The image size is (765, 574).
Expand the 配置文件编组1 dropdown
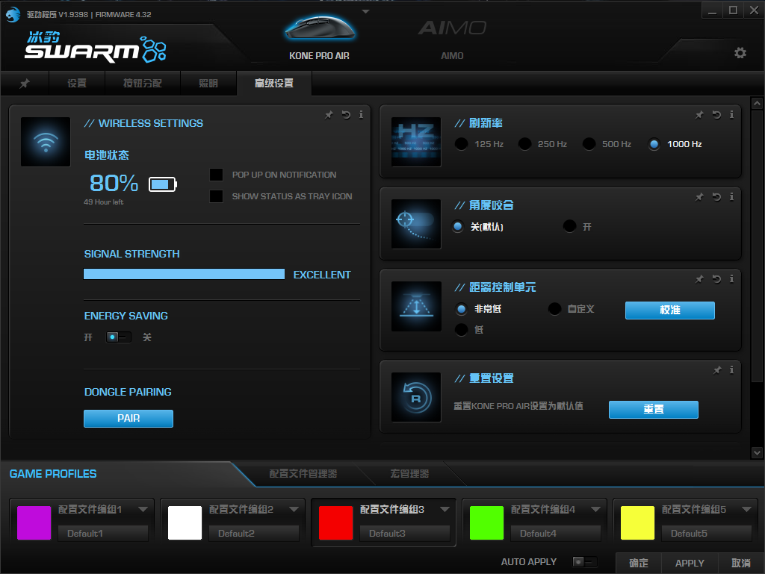pyautogui.click(x=143, y=510)
